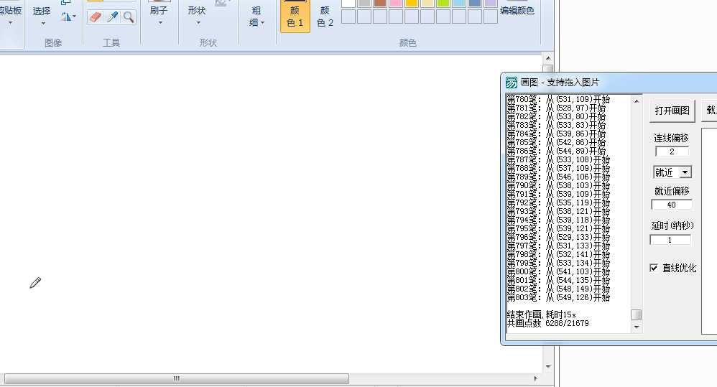Image resolution: width=717 pixels, height=387 pixels.
Task: Click the 就近偏移 value field
Action: click(x=672, y=205)
